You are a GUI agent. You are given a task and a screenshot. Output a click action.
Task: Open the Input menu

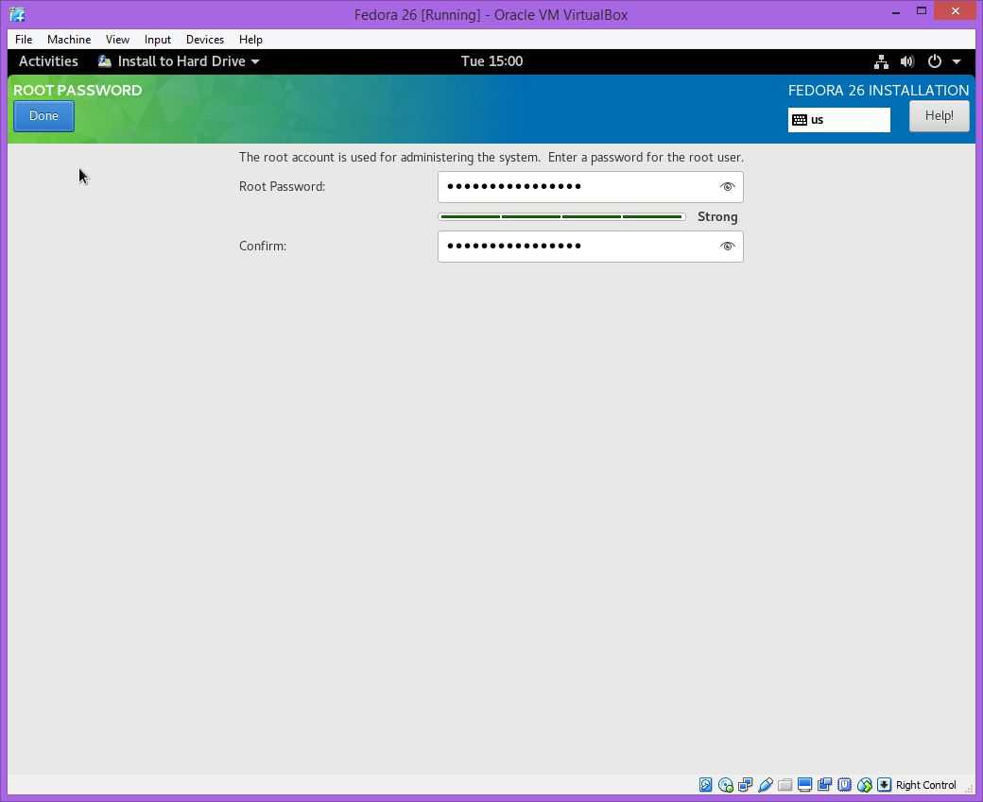coord(157,40)
